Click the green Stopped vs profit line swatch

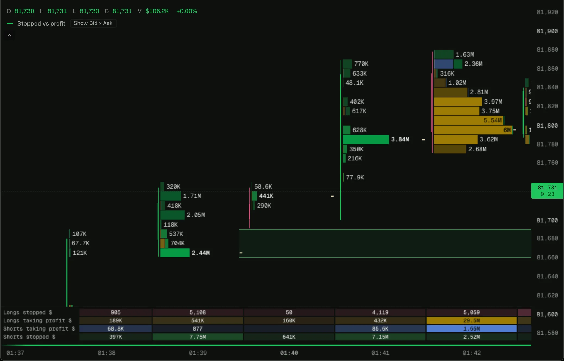coord(10,23)
